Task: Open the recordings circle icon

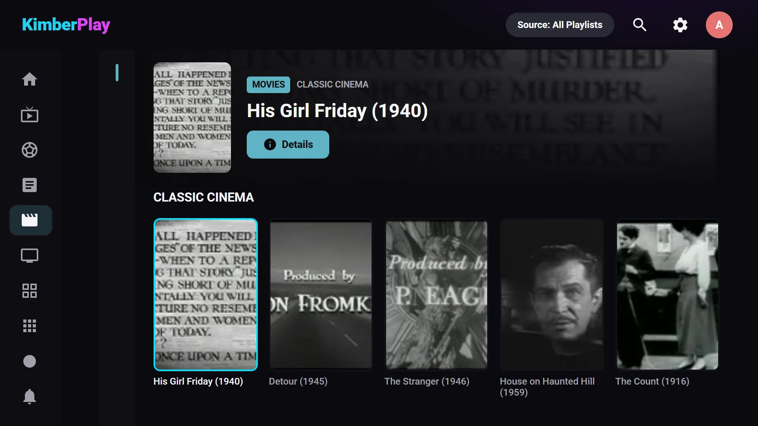Action: coord(30,361)
